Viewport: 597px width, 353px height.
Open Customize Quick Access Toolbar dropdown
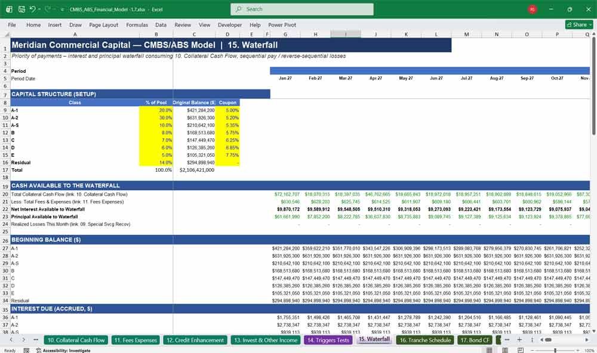62,10
